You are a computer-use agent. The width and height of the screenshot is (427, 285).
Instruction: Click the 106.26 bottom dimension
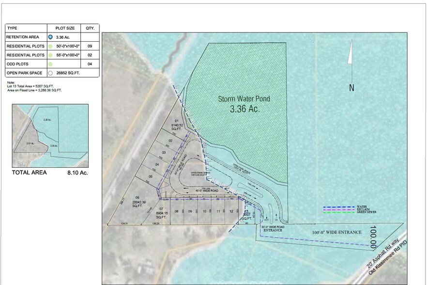[156, 223]
